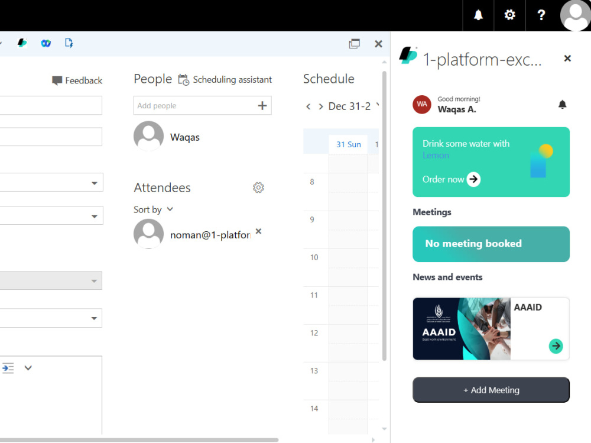Image resolution: width=591 pixels, height=443 pixels.
Task: Expand more formatting options chevron
Action: tap(28, 368)
